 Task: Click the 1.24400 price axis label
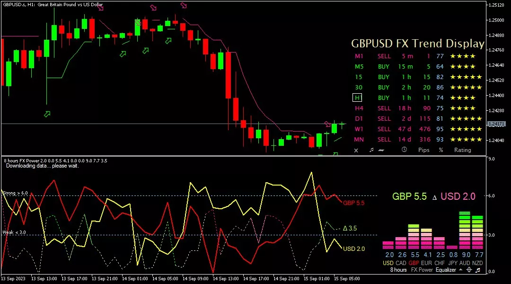[x=496, y=96]
